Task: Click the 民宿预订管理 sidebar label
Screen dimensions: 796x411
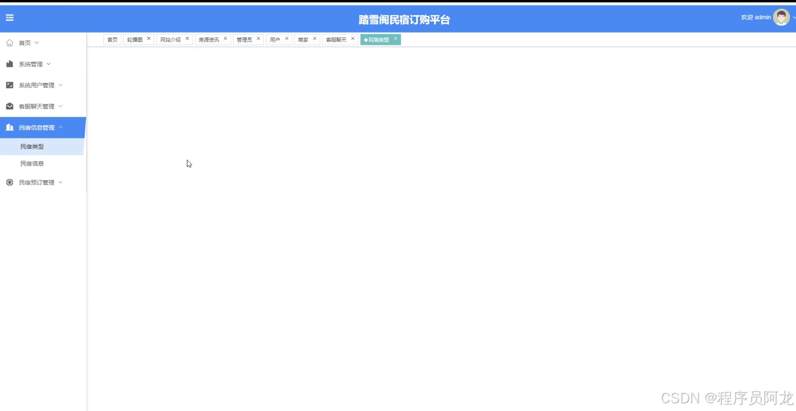Action: pyautogui.click(x=37, y=183)
